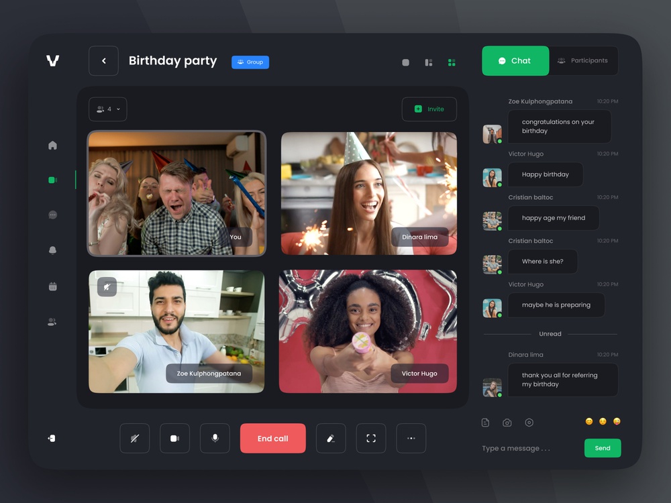The height and width of the screenshot is (503, 671).
Task: Click the record icon in chat
Action: [x=529, y=423]
